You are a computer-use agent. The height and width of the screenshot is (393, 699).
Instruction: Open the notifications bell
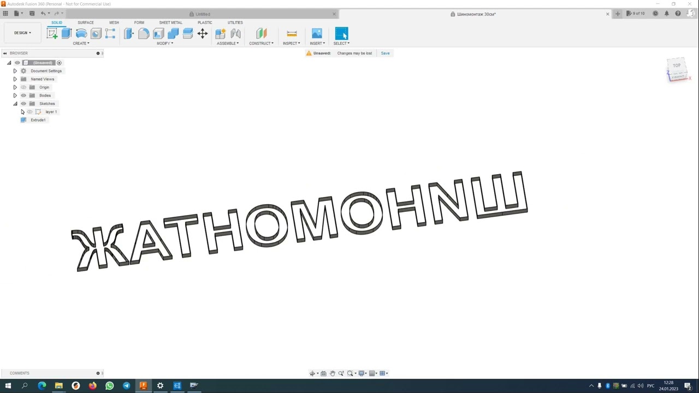coord(667,14)
